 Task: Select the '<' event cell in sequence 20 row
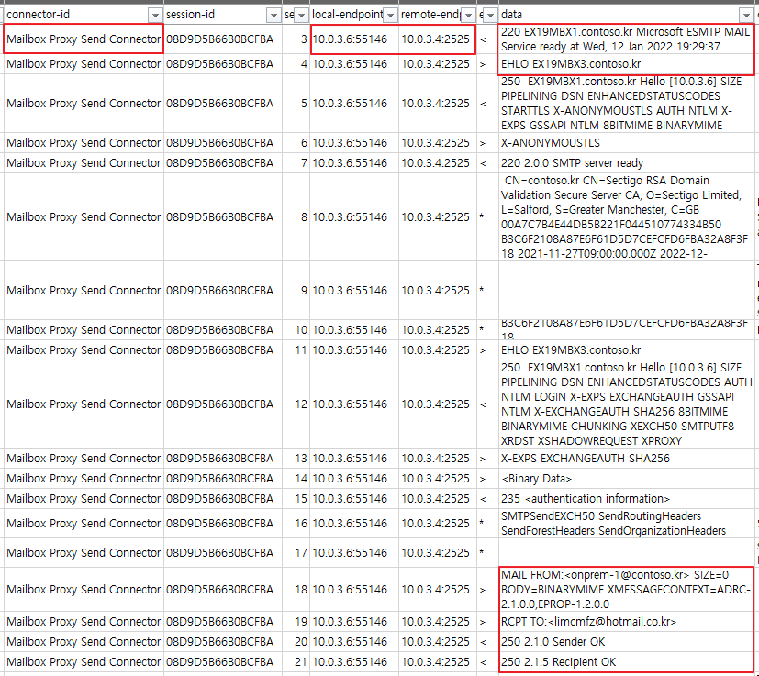tap(487, 642)
